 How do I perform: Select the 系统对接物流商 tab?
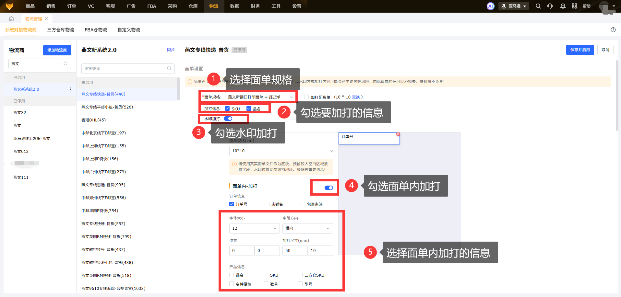(21, 30)
